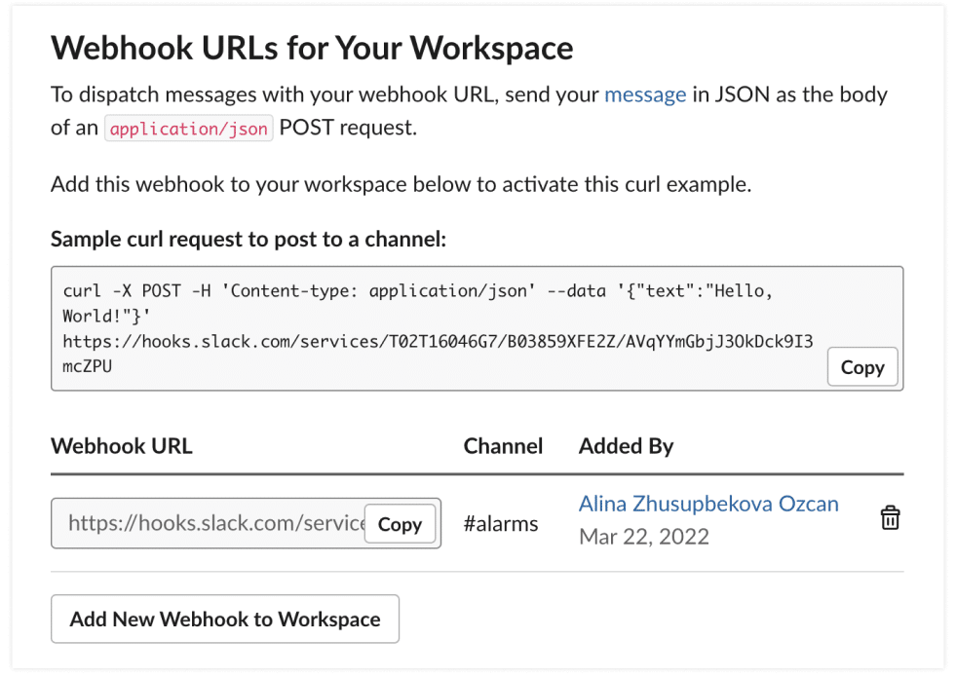Click the 'Added By' column header
Image resolution: width=956 pixels, height=678 pixels.
[626, 446]
